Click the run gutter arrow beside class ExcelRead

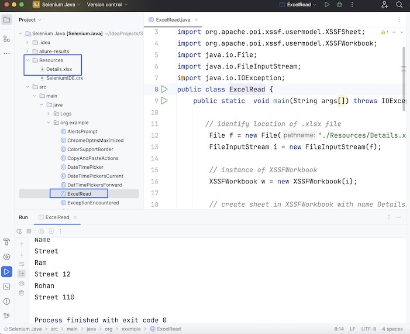click(x=164, y=90)
